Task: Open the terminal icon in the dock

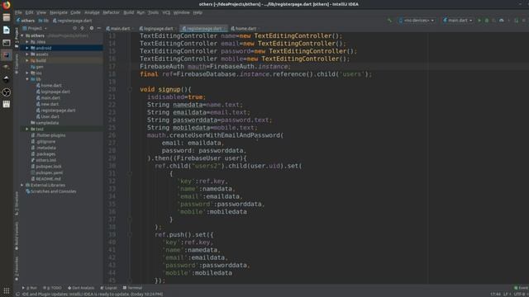Action: point(6,42)
